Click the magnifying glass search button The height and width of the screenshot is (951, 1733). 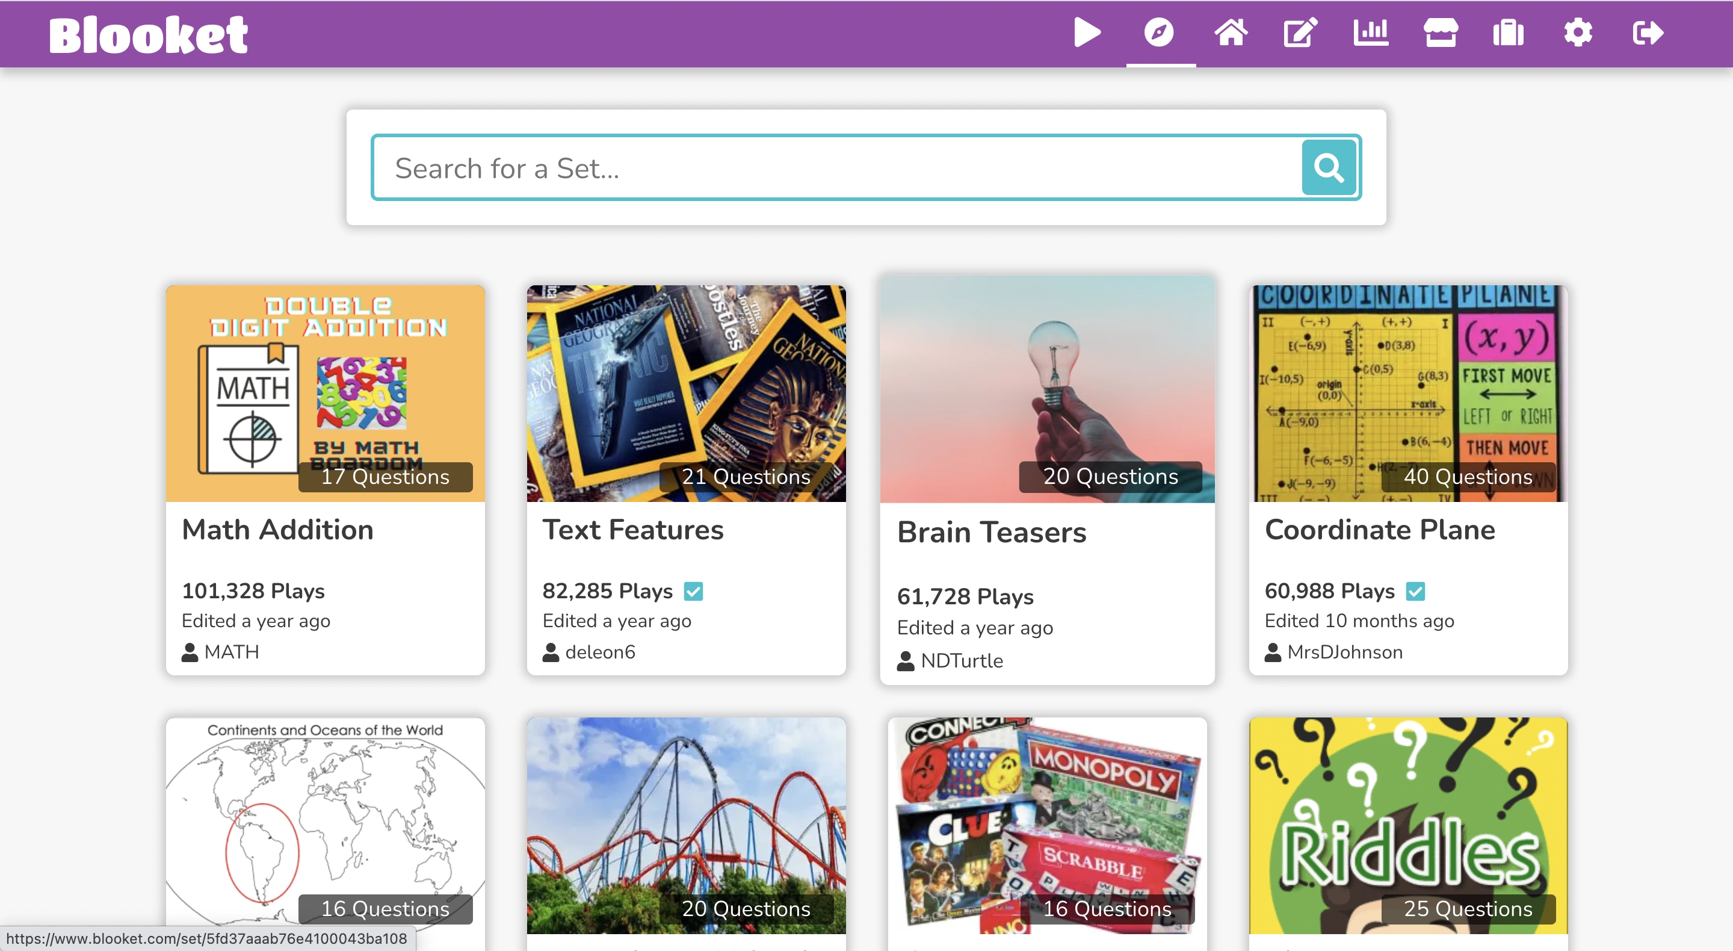(1329, 167)
